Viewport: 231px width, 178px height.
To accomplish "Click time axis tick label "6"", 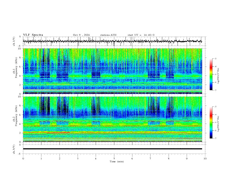I will 132,159.
